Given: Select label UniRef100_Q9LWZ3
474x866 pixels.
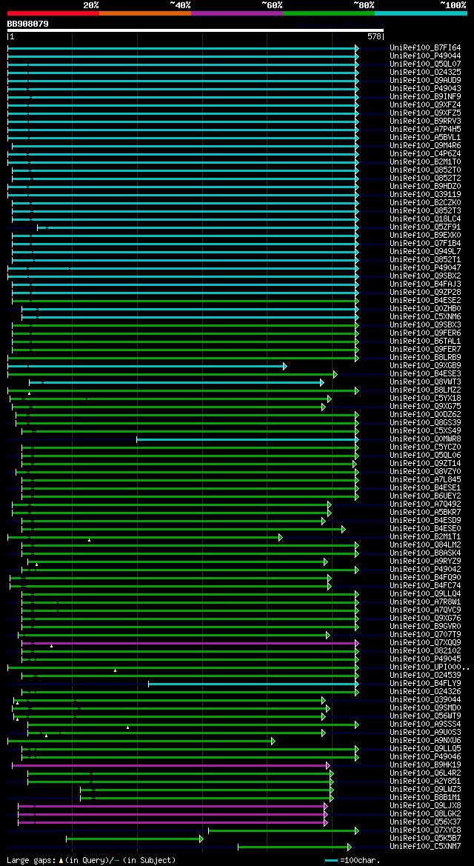Looking at the screenshot, I should 425,789.
